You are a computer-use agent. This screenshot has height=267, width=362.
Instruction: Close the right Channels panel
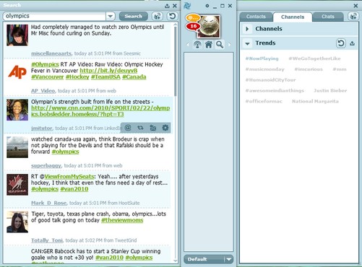tap(355, 6)
